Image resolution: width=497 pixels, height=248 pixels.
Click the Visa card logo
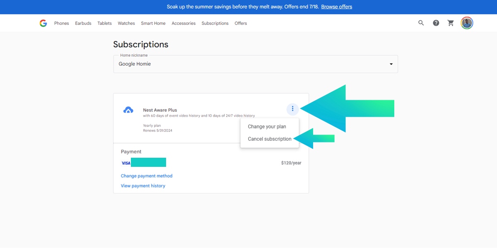[x=126, y=163]
